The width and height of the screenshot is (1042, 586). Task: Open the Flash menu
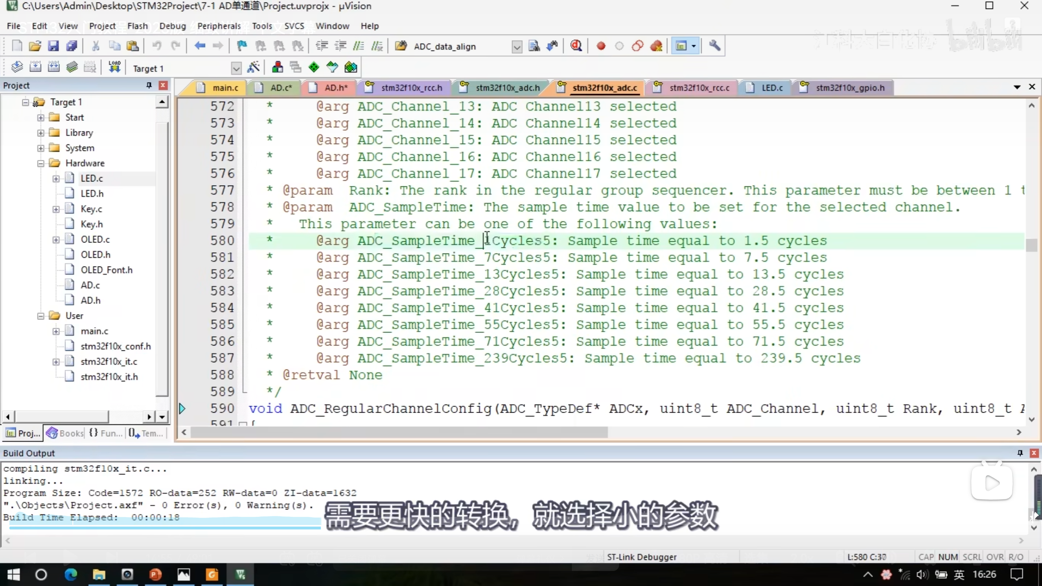[x=138, y=26]
